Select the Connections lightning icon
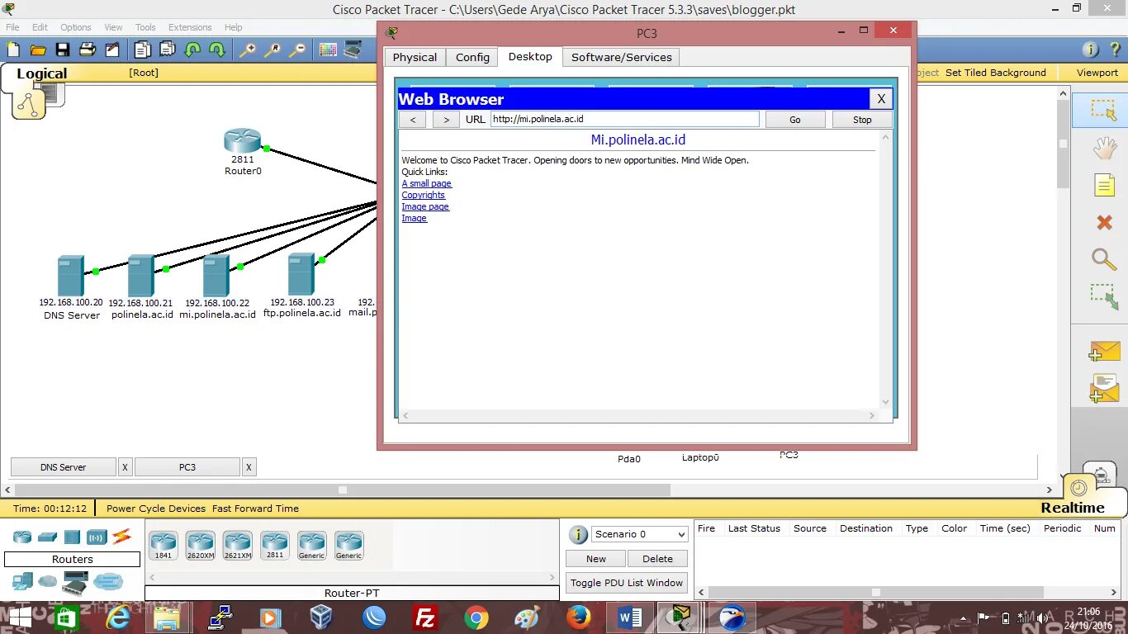The width and height of the screenshot is (1128, 634). pyautogui.click(x=122, y=537)
